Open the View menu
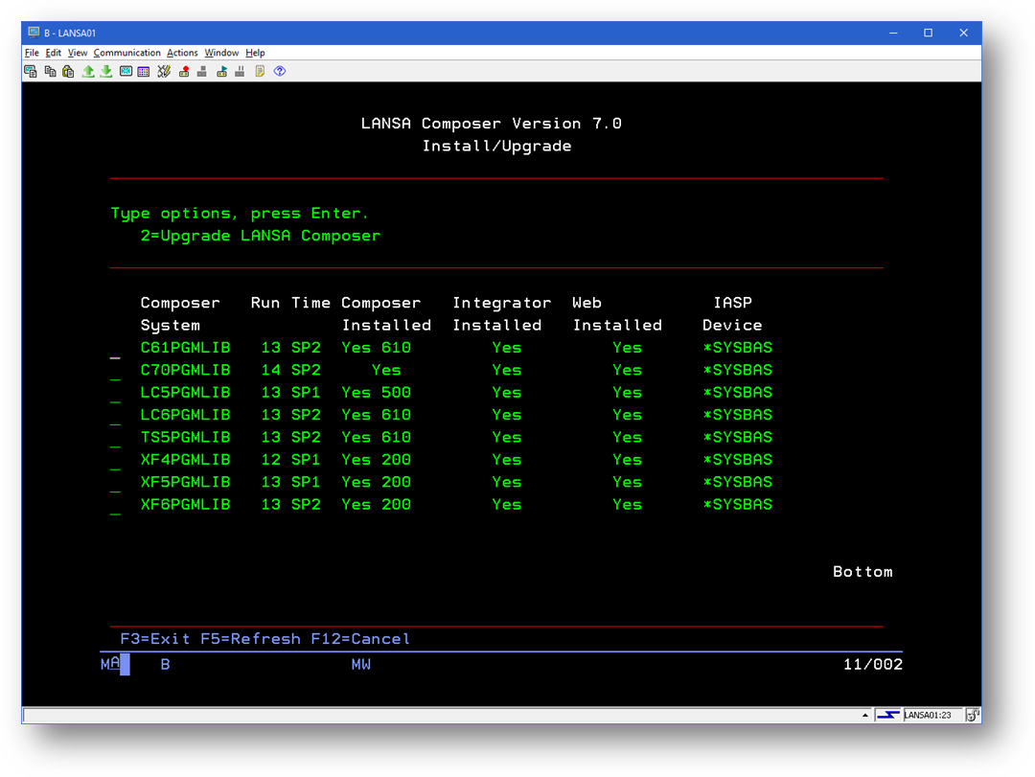The image size is (1035, 777). [78, 53]
